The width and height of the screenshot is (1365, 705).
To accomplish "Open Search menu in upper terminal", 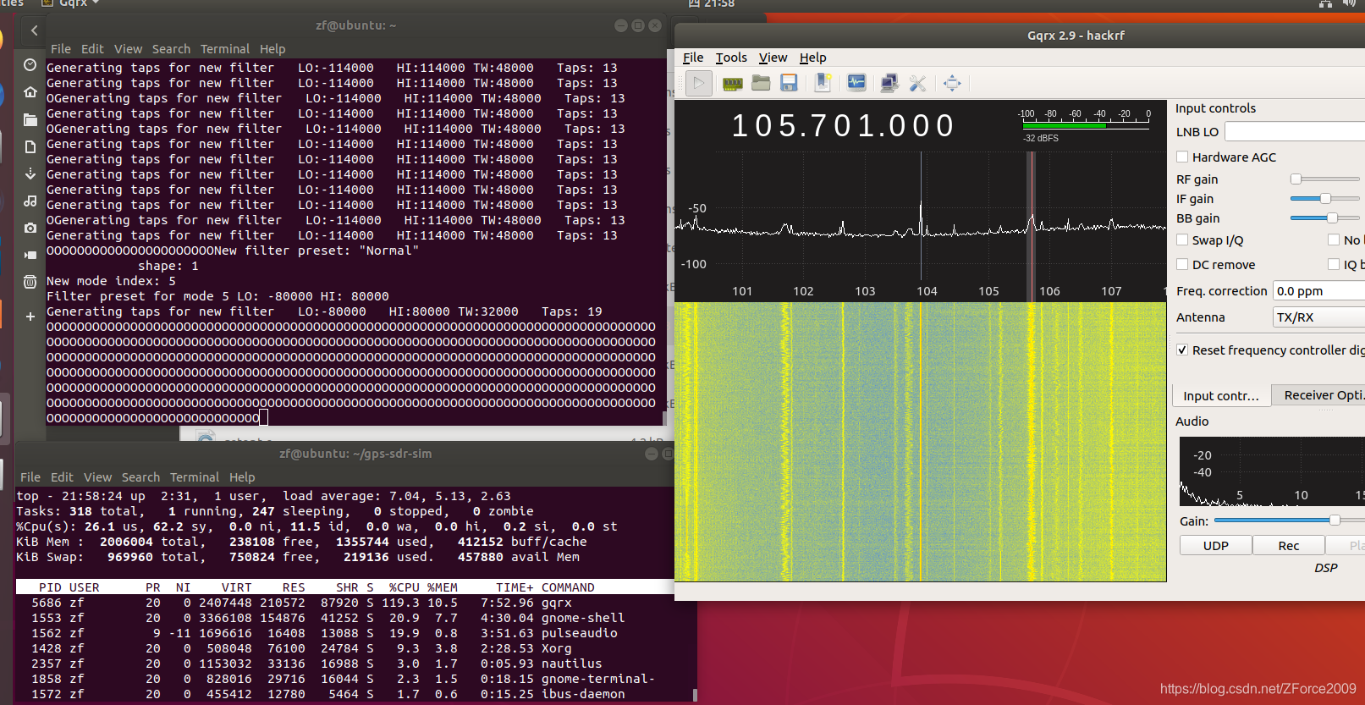I will pyautogui.click(x=171, y=49).
